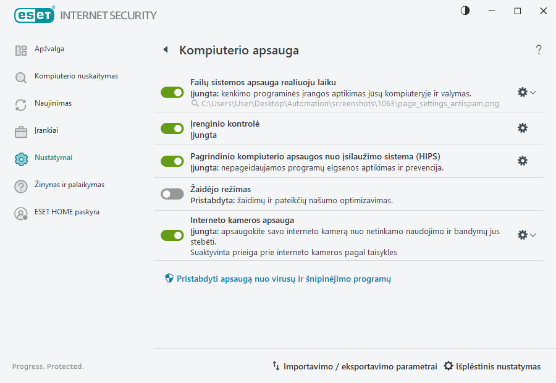556x383 pixels.
Task: Turn off the Įrenginio kontrolė switch
Action: click(172, 128)
